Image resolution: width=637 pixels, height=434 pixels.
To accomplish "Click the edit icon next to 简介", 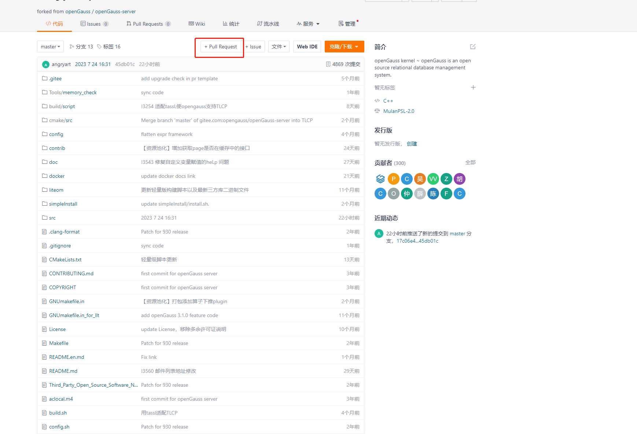I will tap(473, 47).
